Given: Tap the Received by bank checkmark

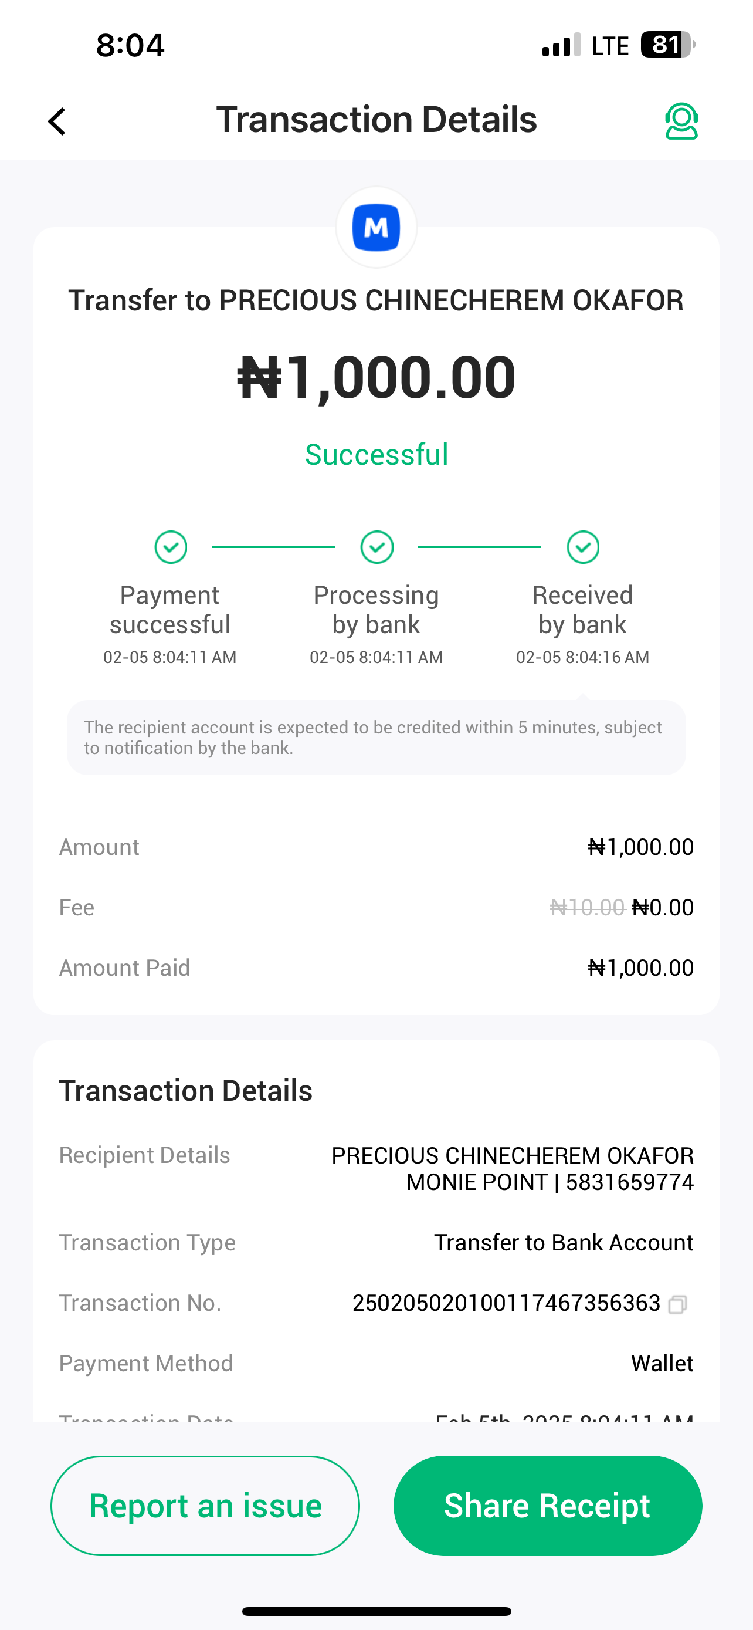Looking at the screenshot, I should [583, 547].
